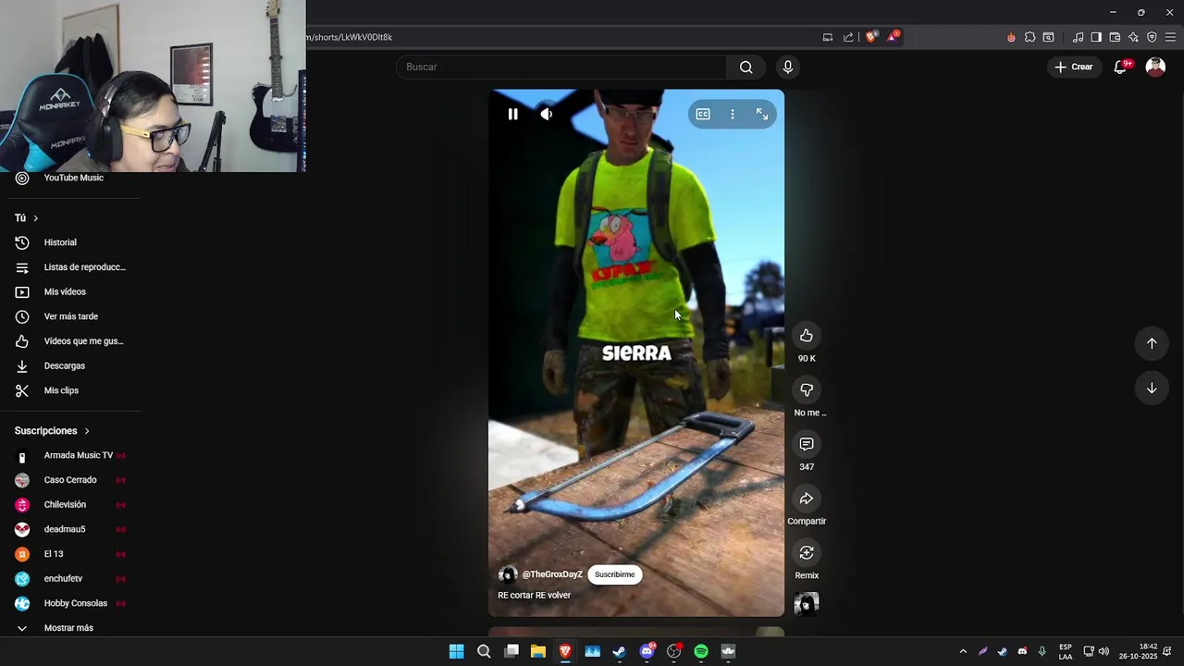
Task: Click the Buscar search field
Action: (x=562, y=67)
